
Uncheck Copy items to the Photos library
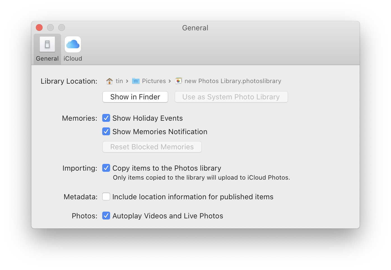[106, 168]
